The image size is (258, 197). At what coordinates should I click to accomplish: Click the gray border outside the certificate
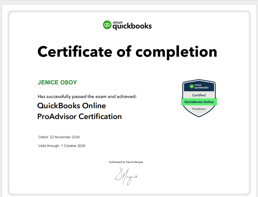(x=3, y=103)
